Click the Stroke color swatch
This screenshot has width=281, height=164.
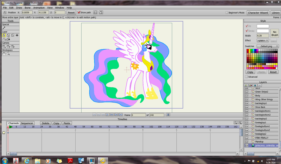tap(263, 31)
